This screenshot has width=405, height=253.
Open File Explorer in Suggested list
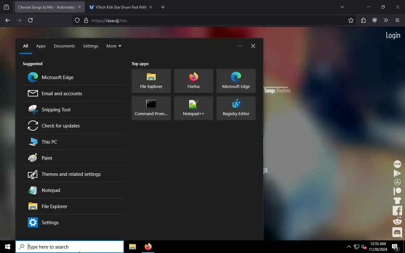73,206
